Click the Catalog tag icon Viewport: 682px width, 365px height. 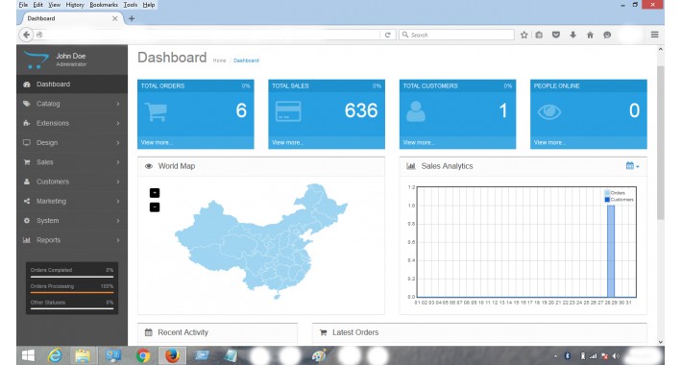(x=27, y=104)
